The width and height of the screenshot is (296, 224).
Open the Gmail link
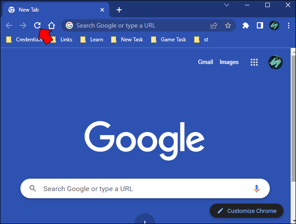tap(205, 62)
